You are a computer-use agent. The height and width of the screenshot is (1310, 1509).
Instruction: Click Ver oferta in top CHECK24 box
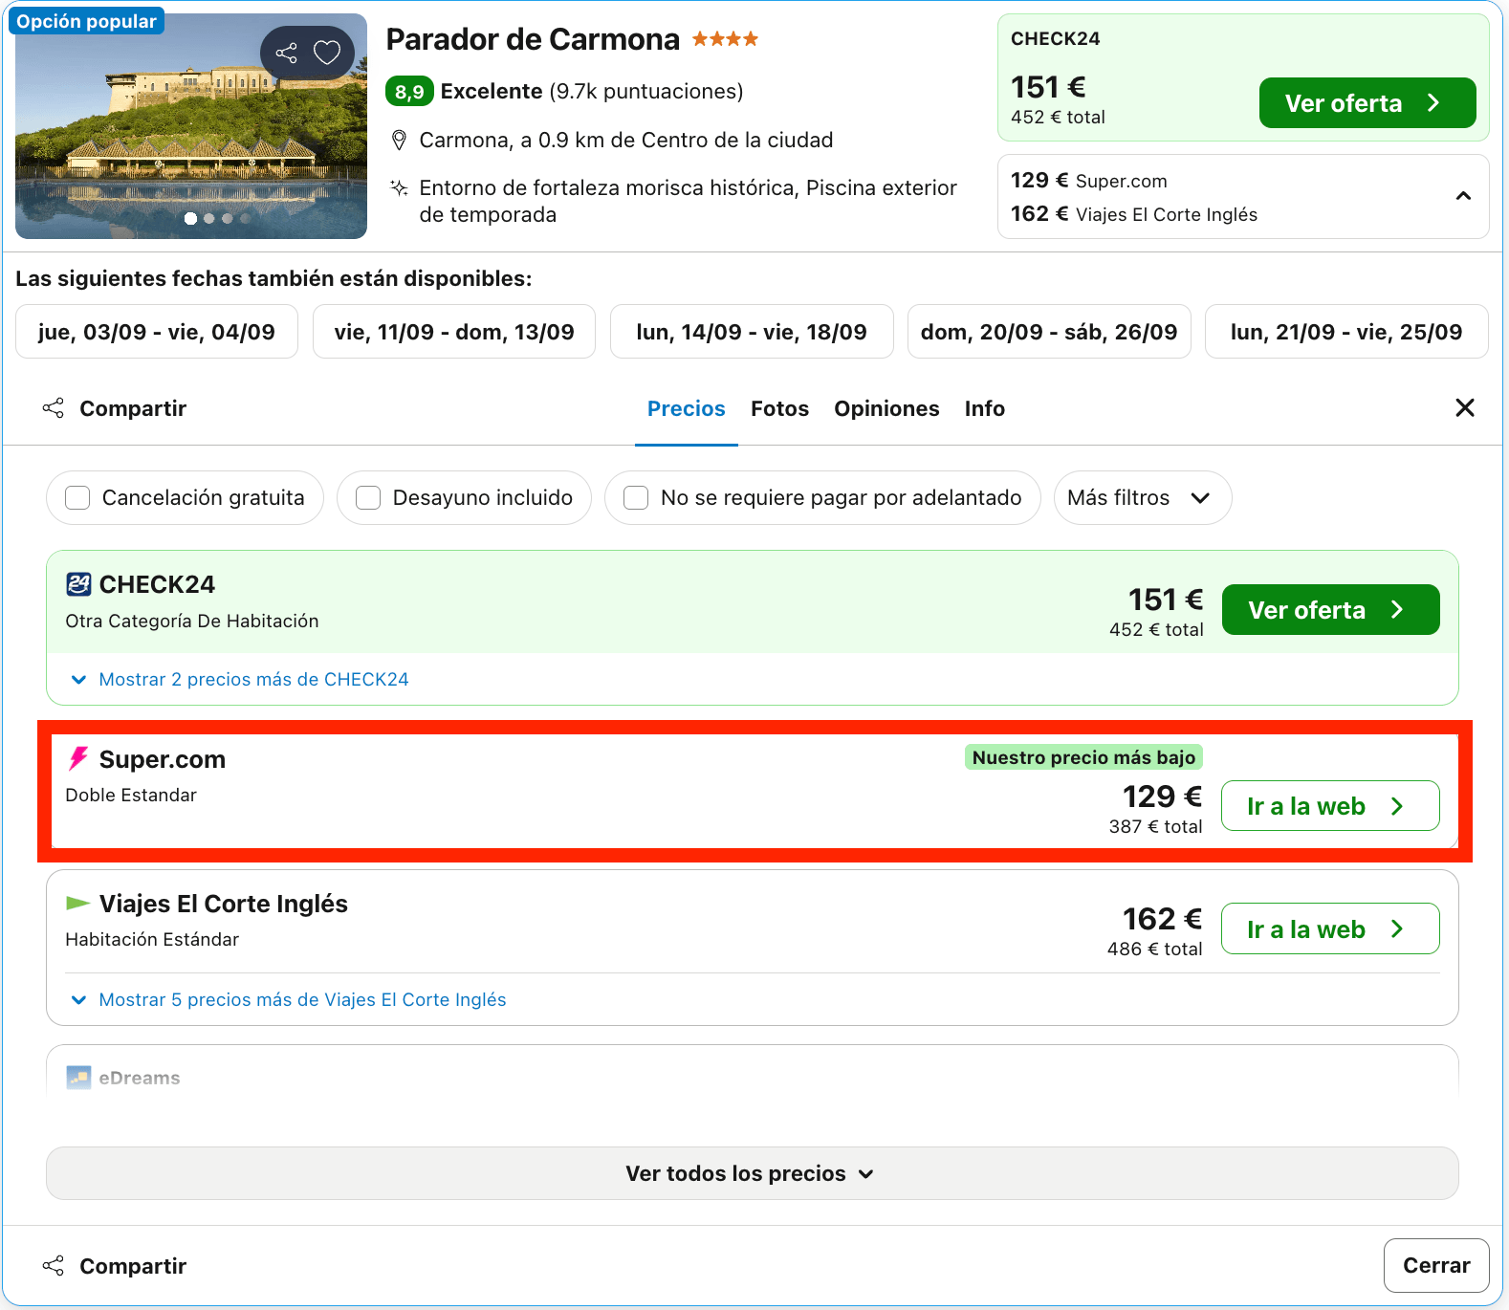(x=1367, y=103)
